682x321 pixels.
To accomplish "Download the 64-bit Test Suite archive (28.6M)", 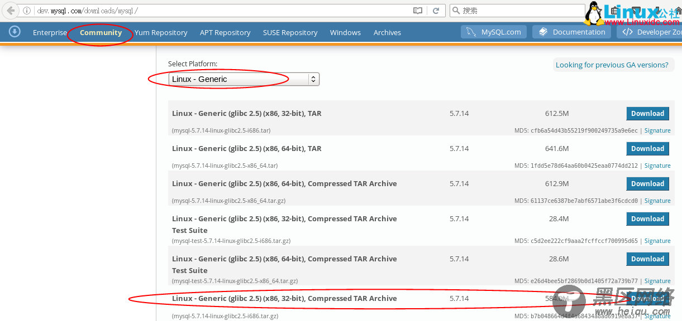I will point(647,259).
